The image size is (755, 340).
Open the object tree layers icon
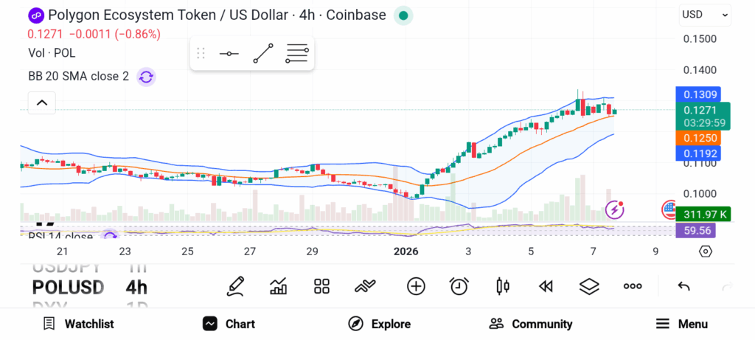coord(589,286)
